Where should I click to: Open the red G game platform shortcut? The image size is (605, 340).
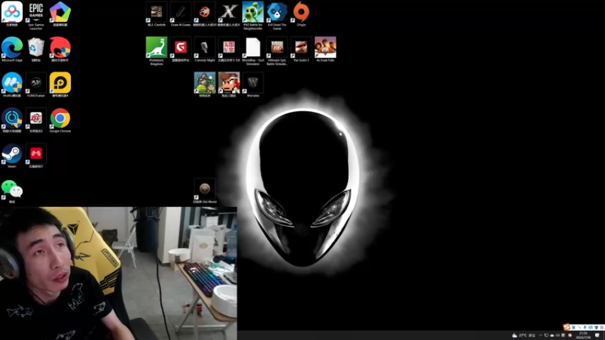click(181, 48)
